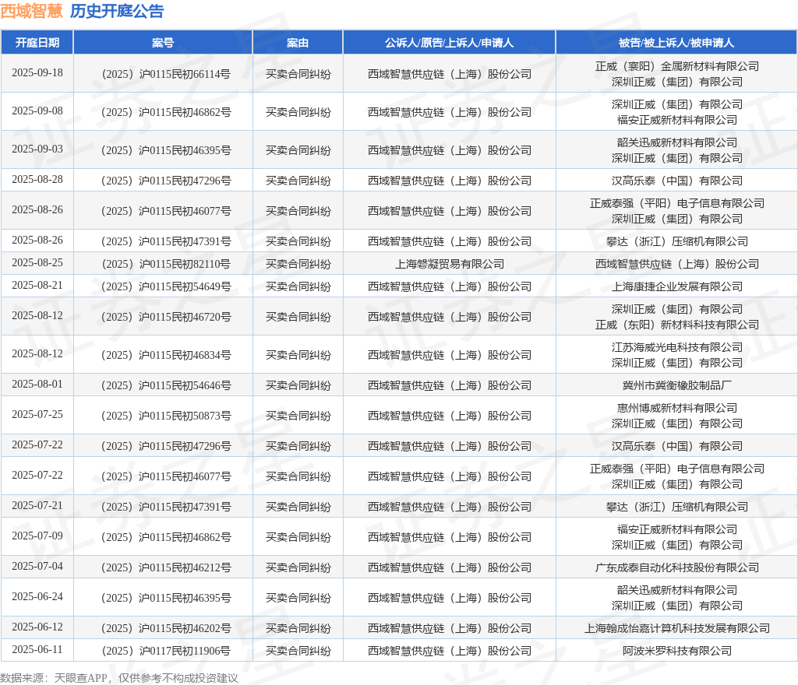The image size is (798, 685).
Task: Click the 数据来源 天眼查APP footer note
Action: point(119,679)
